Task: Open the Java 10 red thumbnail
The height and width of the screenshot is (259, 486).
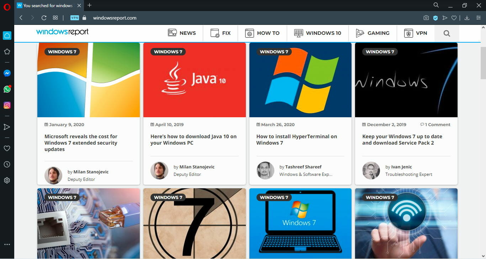Action: (195, 80)
